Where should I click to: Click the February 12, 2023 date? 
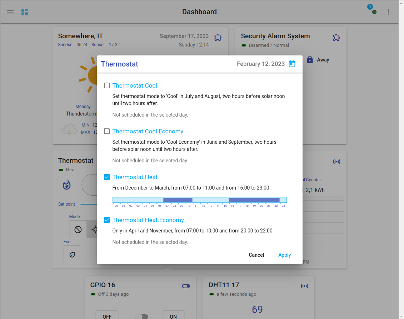pyautogui.click(x=260, y=64)
